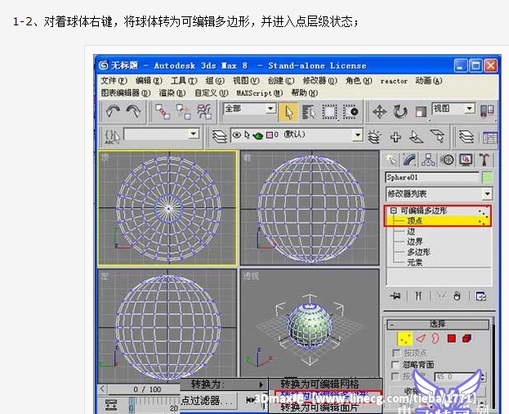Activate the Select and Rotate tool
This screenshot has height=414, width=509.
point(400,112)
